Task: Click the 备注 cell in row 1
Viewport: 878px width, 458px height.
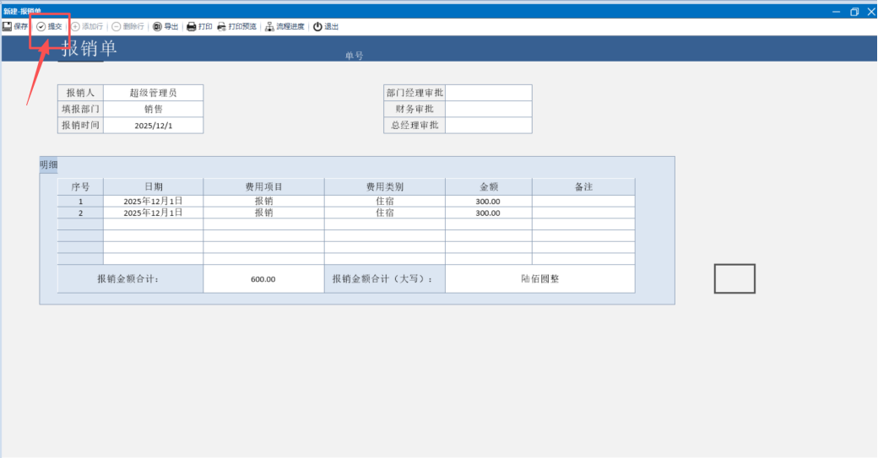Action: (x=583, y=202)
